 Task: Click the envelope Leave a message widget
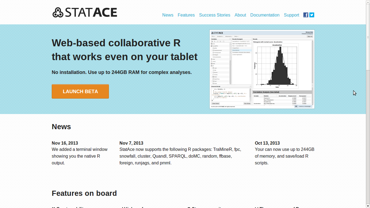[303, 106]
